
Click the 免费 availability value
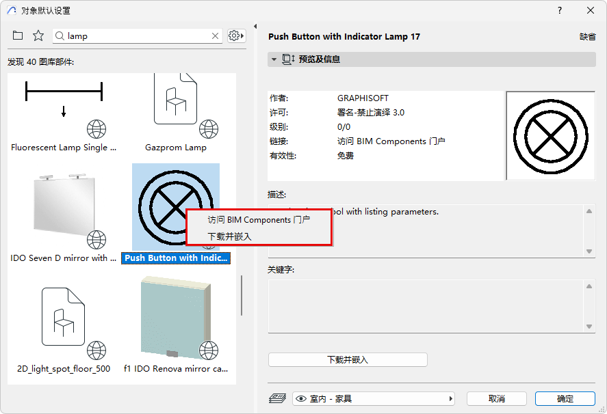click(346, 156)
